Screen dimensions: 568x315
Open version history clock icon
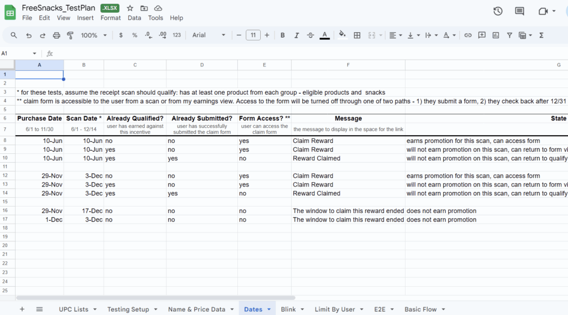coord(498,11)
